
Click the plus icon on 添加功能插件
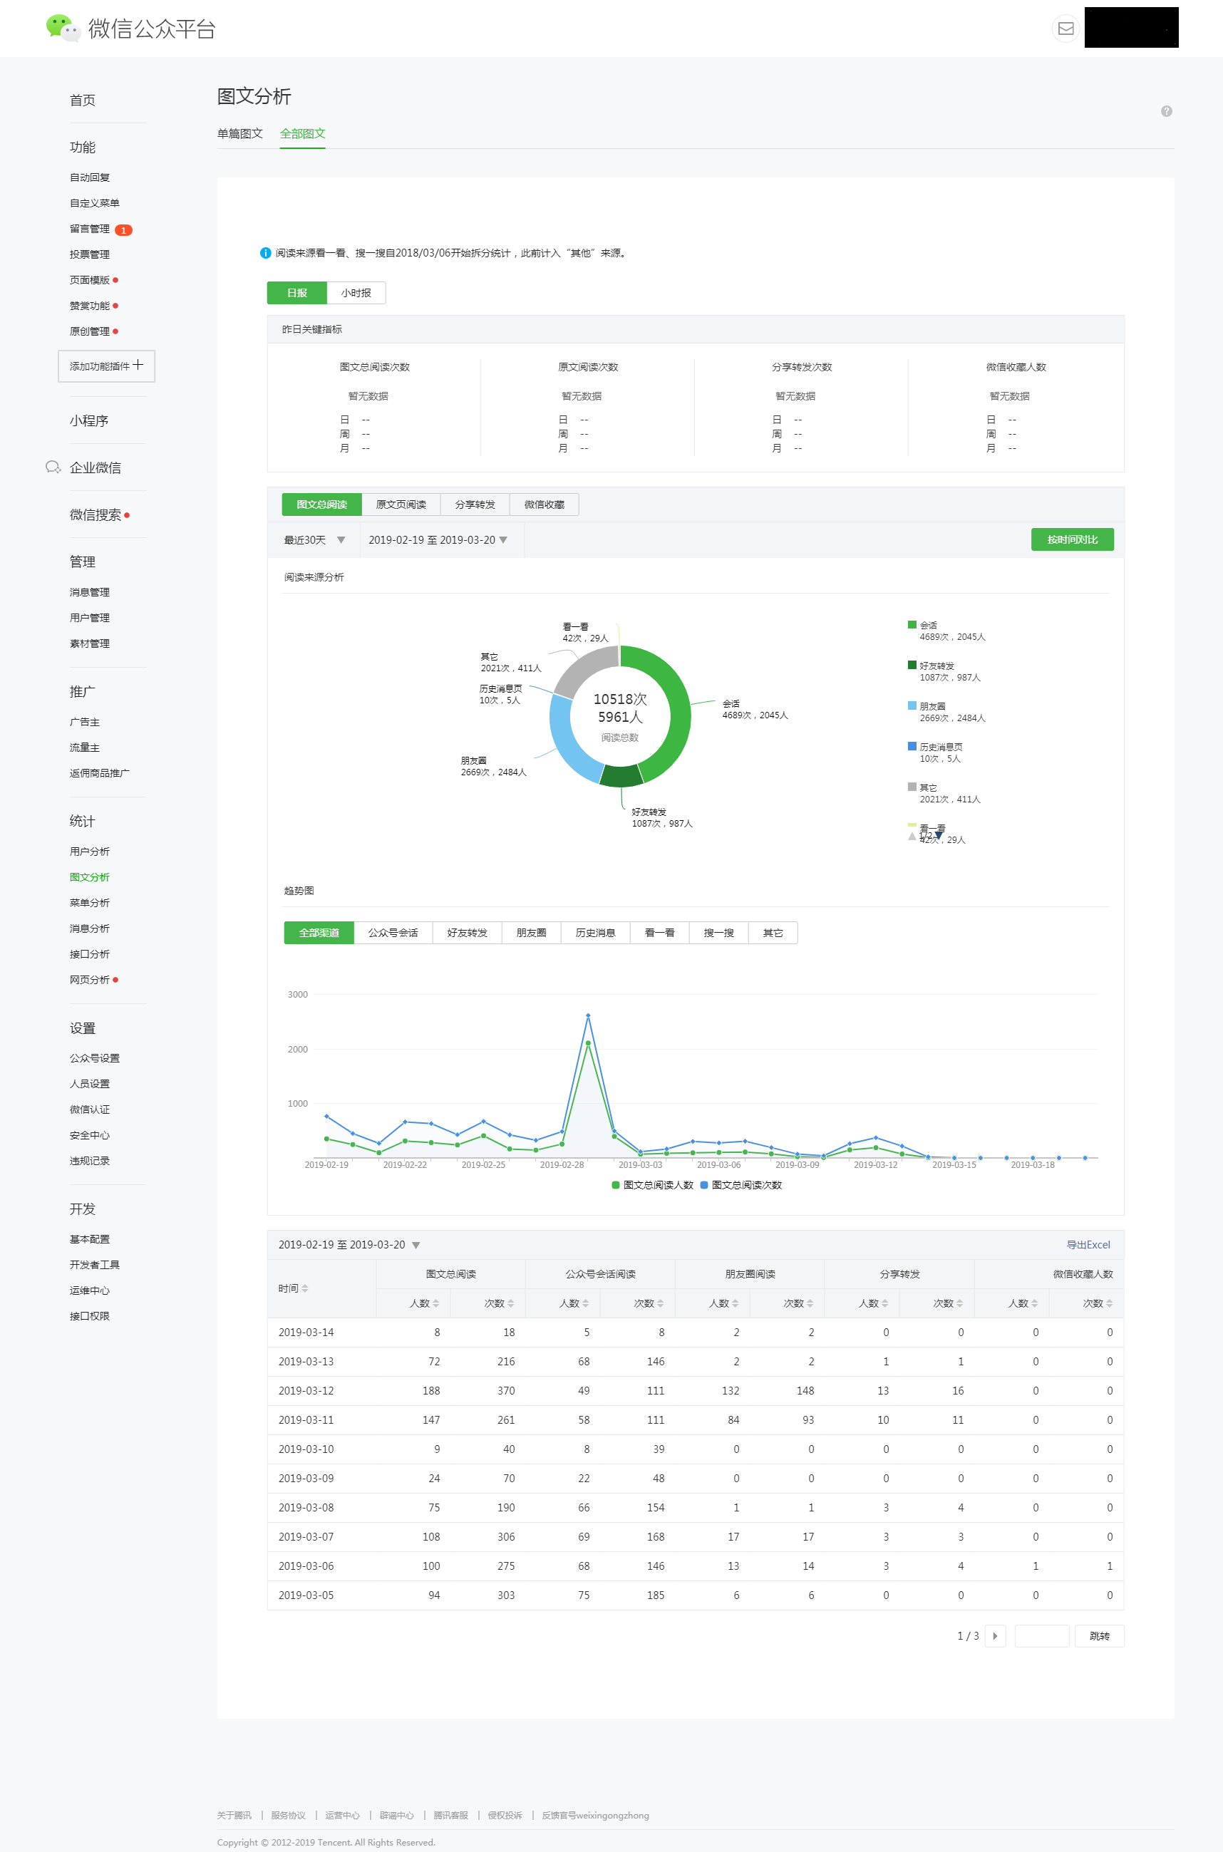coord(138,365)
